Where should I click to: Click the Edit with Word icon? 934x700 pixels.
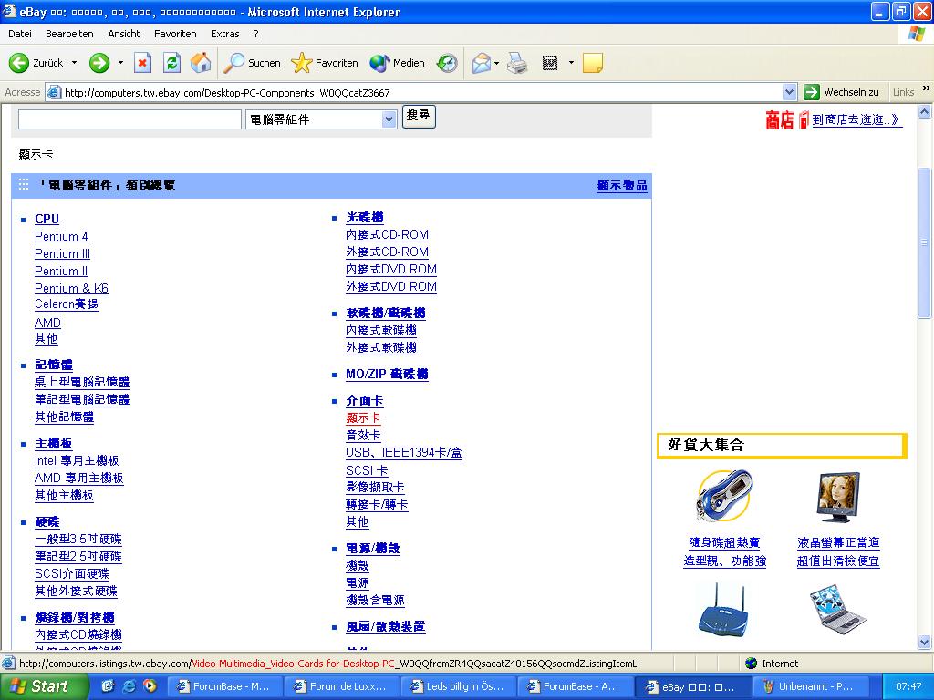(x=550, y=63)
